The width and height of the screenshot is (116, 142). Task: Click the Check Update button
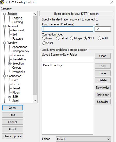click(12, 136)
